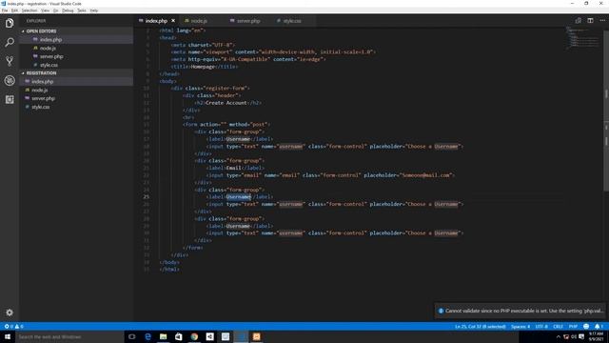The width and height of the screenshot is (609, 343).
Task: Click the Homepage title text in code
Action: tap(203, 67)
